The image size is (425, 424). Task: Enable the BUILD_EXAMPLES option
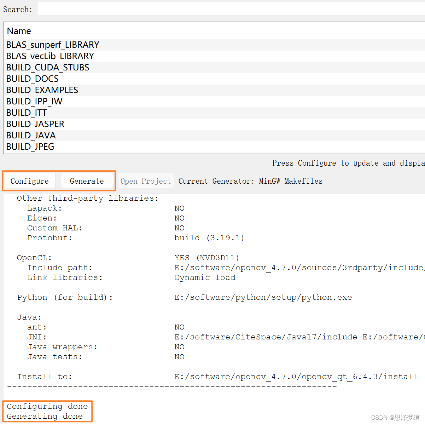point(42,90)
